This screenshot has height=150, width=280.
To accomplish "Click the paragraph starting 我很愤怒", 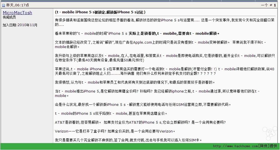I will (135, 82).
